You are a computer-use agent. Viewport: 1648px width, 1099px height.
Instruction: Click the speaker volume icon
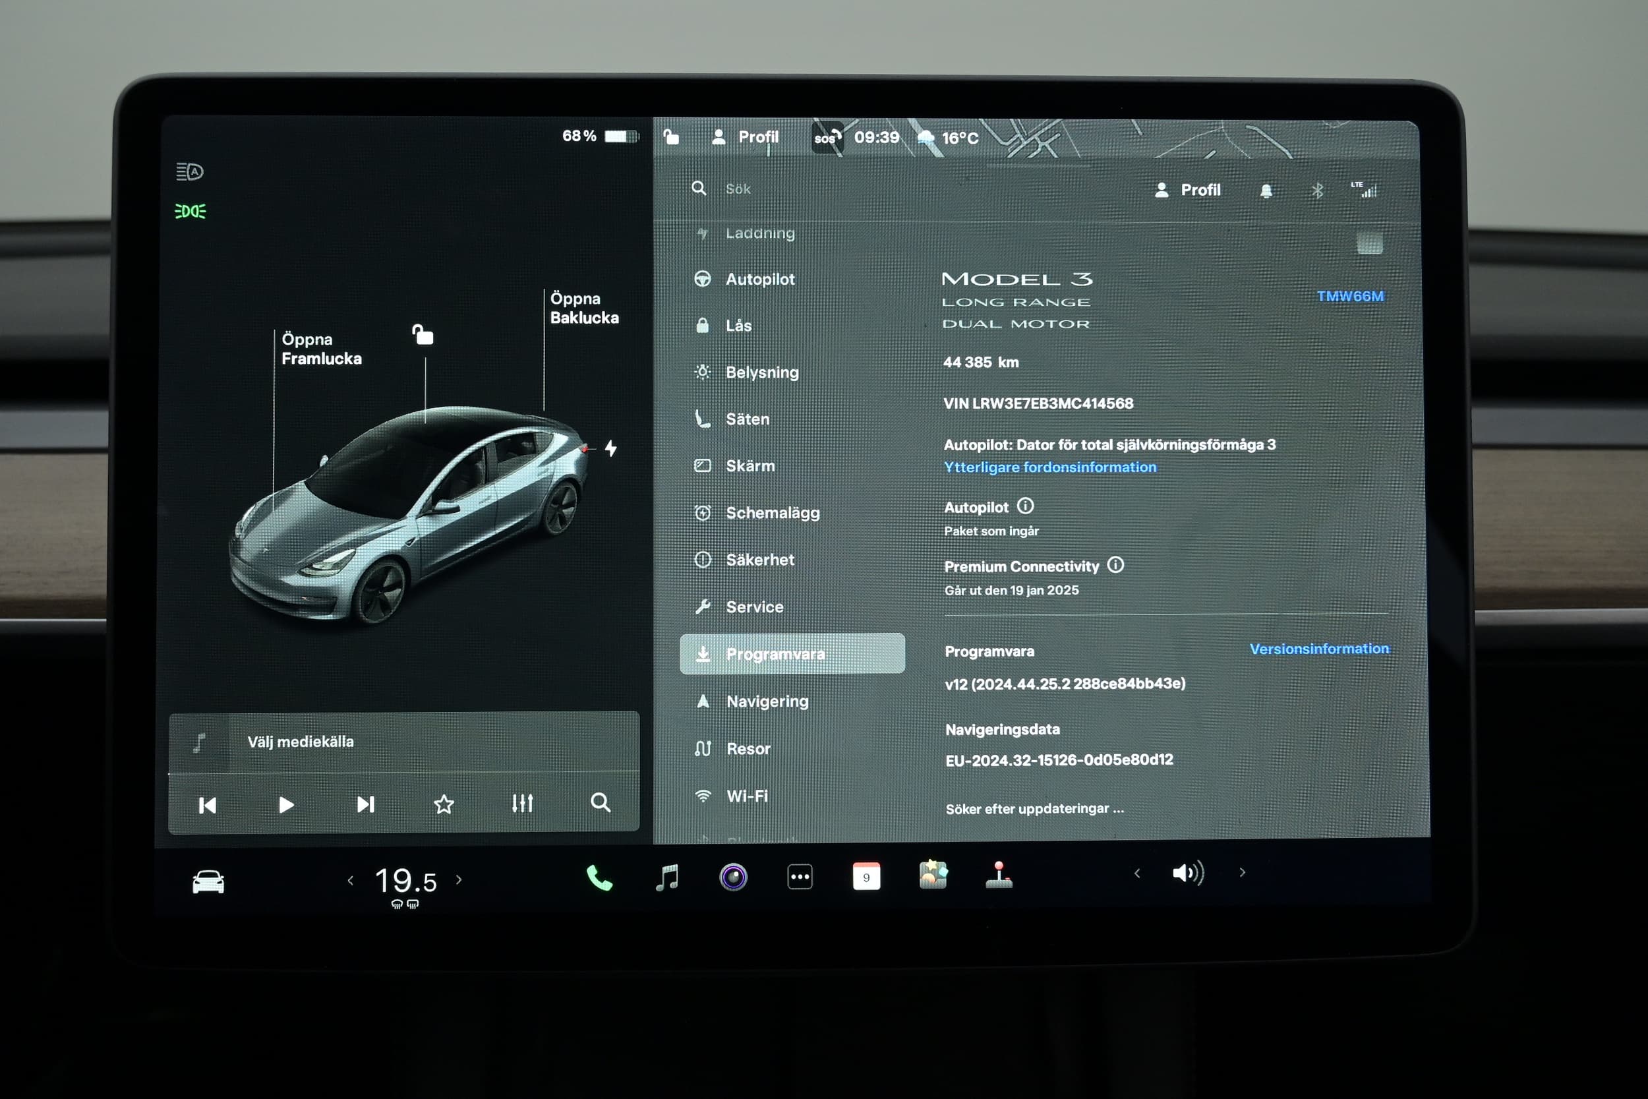coord(1188,873)
